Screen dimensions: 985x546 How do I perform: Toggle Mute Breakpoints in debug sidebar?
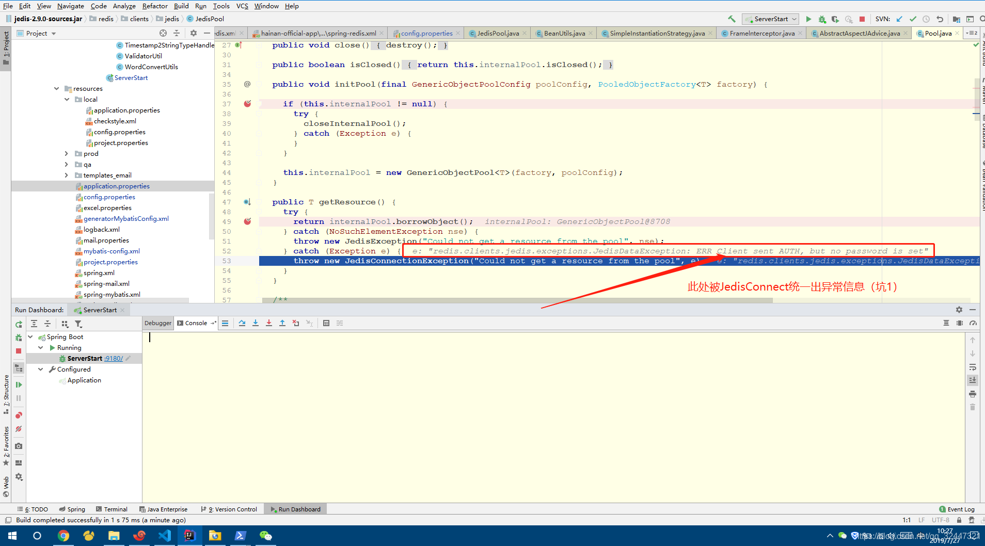point(19,429)
